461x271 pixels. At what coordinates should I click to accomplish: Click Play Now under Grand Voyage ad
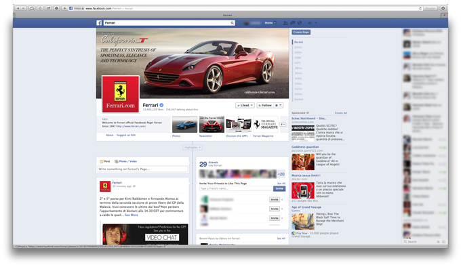(x=302, y=233)
